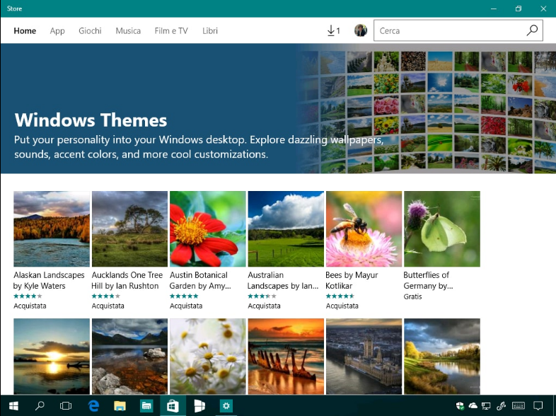Click 'Acquistata' under Alaskan Landscapes
This screenshot has width=556, height=416.
coord(30,306)
